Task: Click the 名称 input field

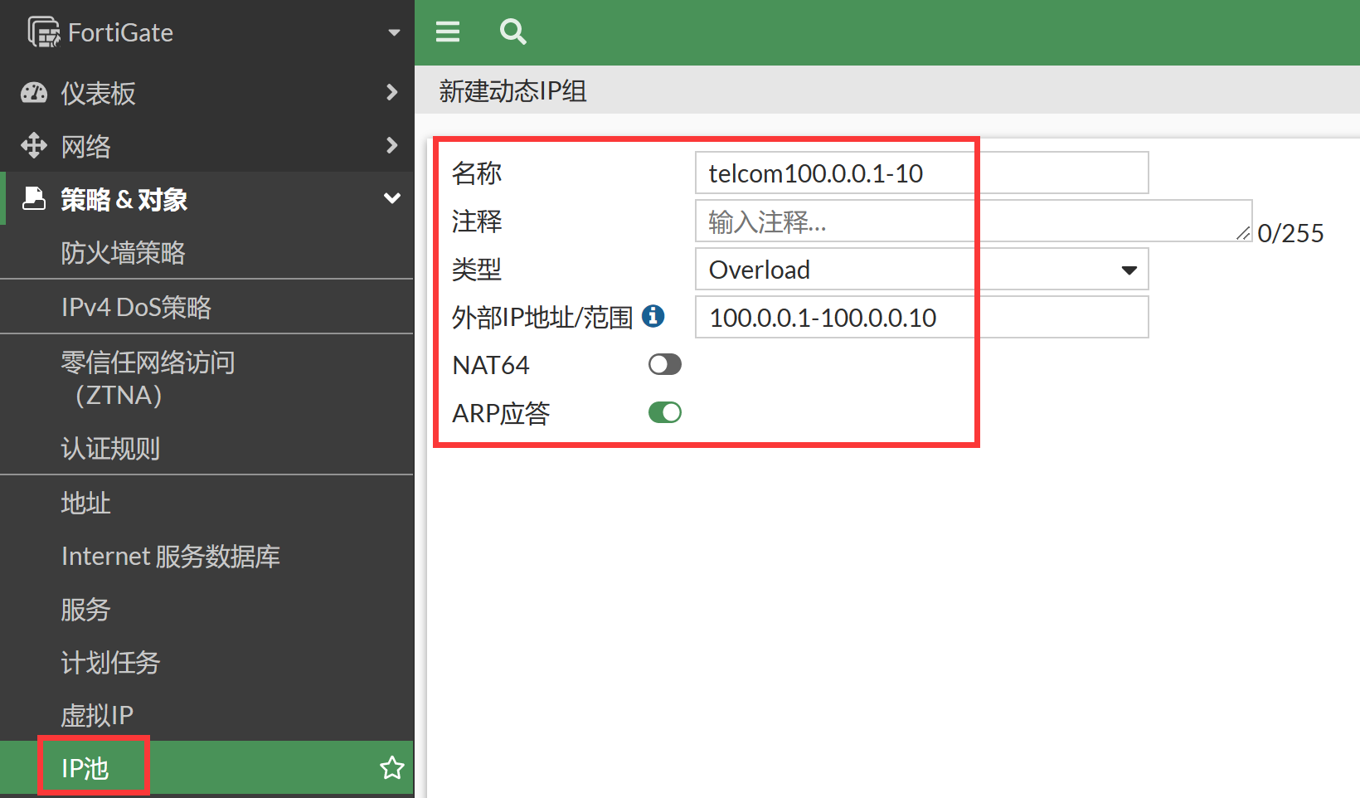Action: 921,173
